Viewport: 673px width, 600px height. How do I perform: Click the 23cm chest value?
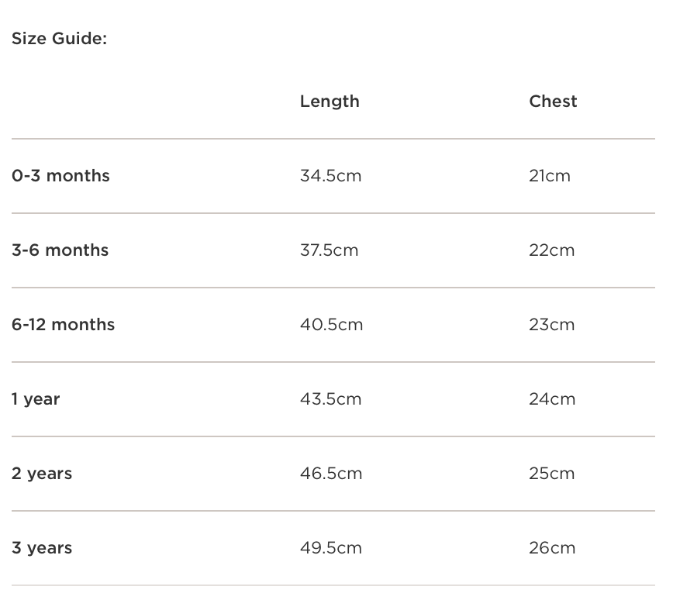coord(552,325)
